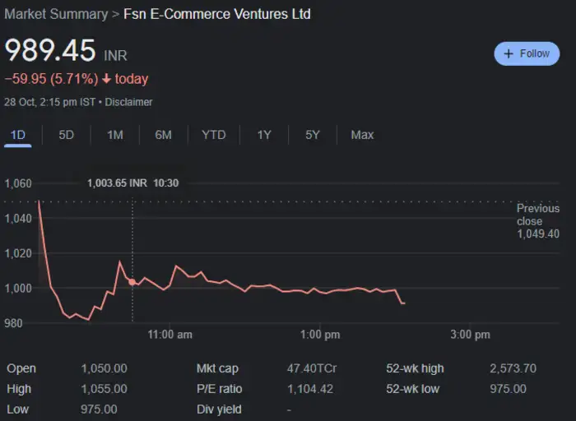
Task: Select the Max range tab
Action: pos(362,135)
